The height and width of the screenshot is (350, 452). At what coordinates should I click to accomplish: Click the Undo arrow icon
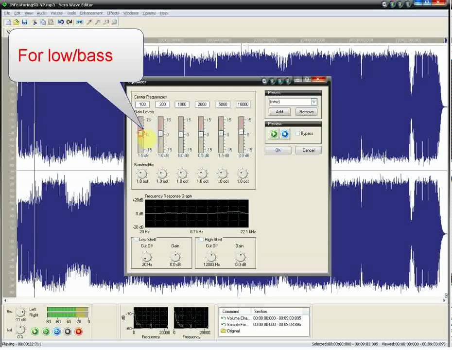[61, 22]
